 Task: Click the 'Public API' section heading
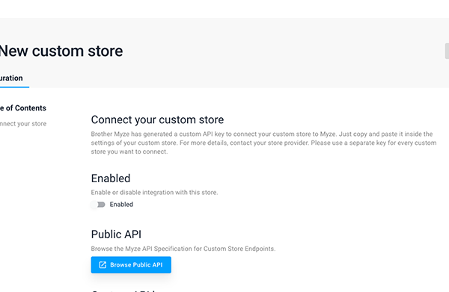pyautogui.click(x=116, y=234)
